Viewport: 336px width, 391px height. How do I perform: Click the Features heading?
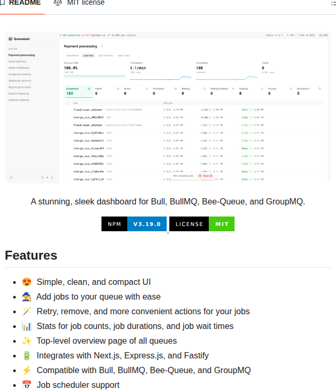pos(31,255)
